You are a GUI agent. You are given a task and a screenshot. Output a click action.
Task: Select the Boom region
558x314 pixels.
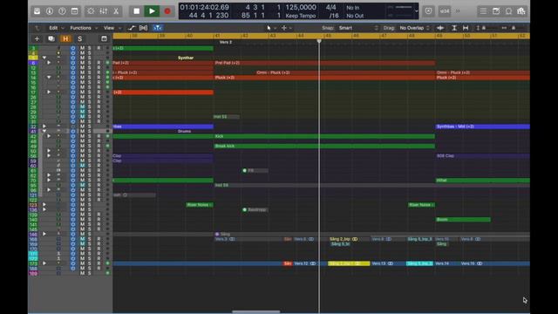463,220
